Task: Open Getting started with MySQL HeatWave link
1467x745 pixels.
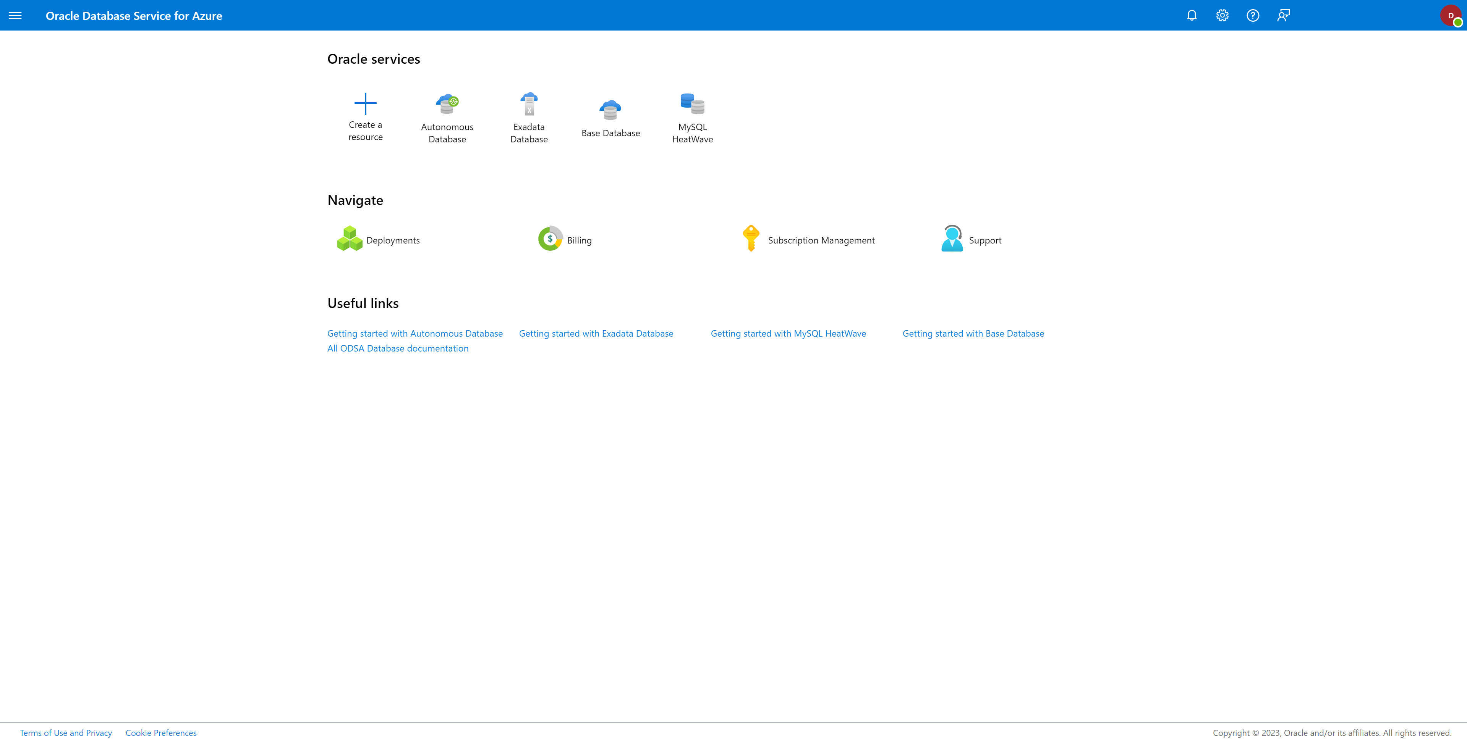Action: [x=788, y=334]
